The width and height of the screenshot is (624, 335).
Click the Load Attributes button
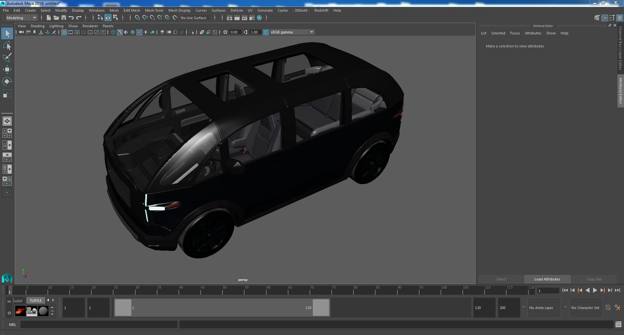click(547, 279)
